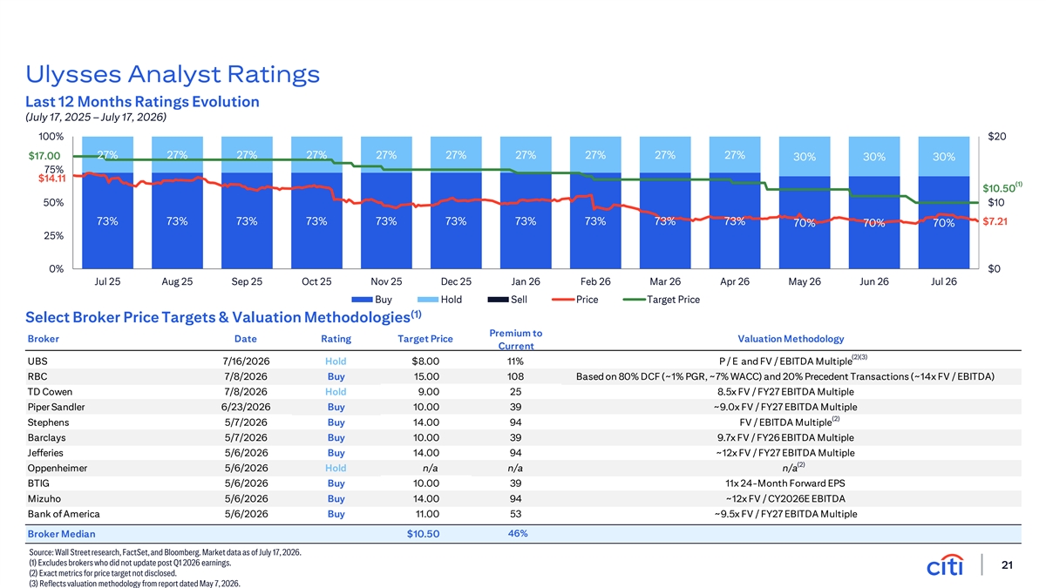Click the 'Premium to Current' column header

[516, 340]
